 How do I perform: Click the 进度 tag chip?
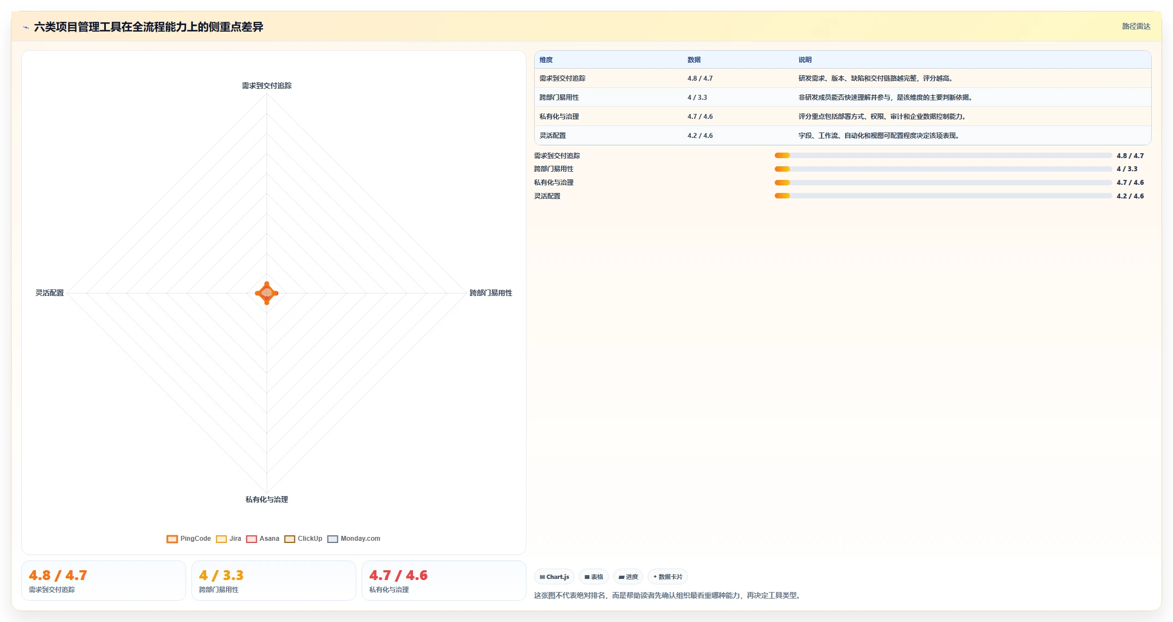click(628, 577)
